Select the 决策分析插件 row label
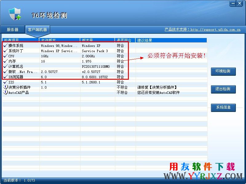This screenshot has width=246, height=184. [x=19, y=87]
